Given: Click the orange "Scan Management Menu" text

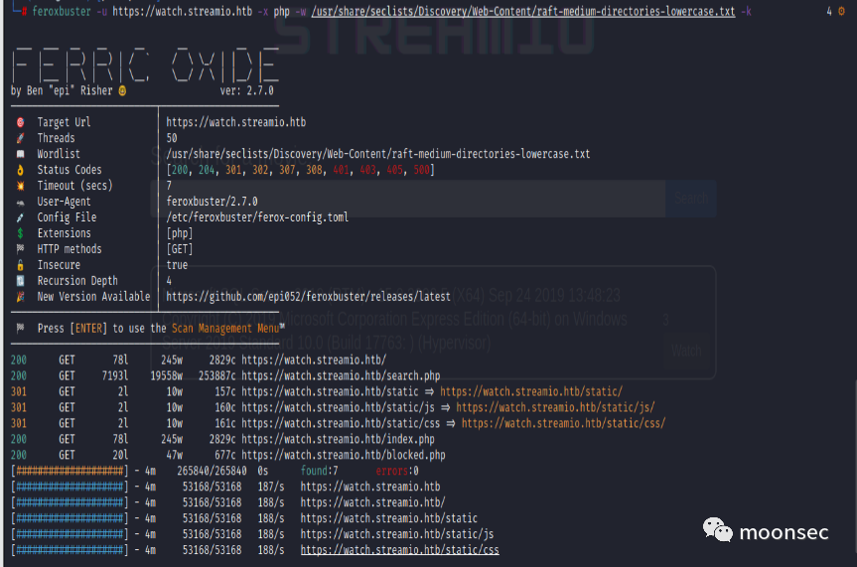Looking at the screenshot, I should coord(225,328).
